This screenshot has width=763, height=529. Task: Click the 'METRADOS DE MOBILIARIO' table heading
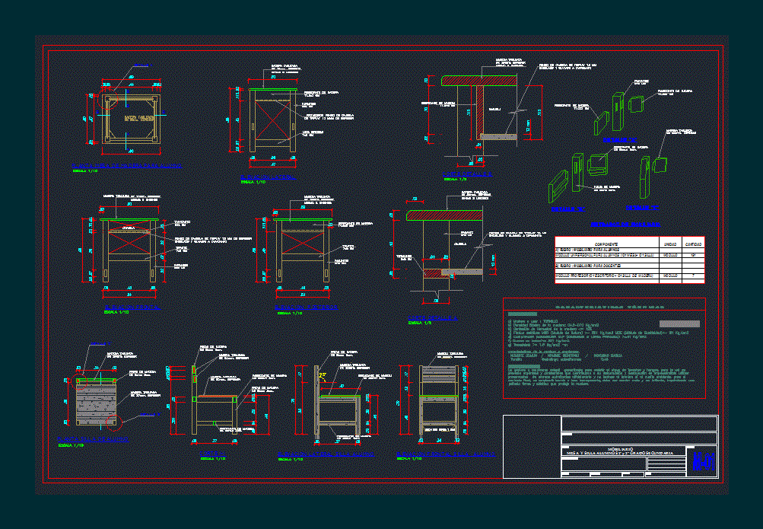coord(625,225)
